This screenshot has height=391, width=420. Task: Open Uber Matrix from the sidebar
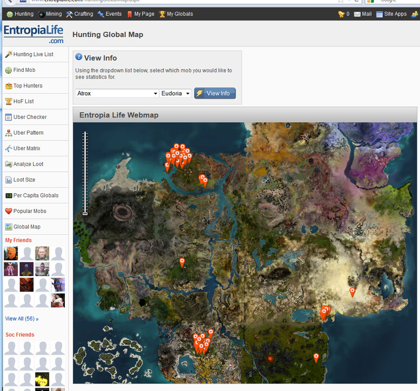[x=35, y=148]
